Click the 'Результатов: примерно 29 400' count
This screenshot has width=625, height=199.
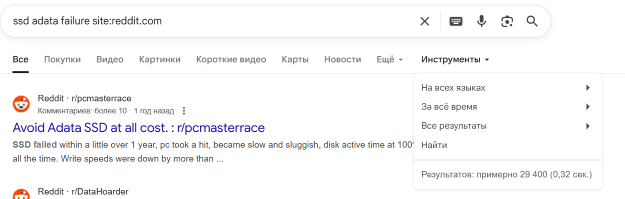click(506, 174)
